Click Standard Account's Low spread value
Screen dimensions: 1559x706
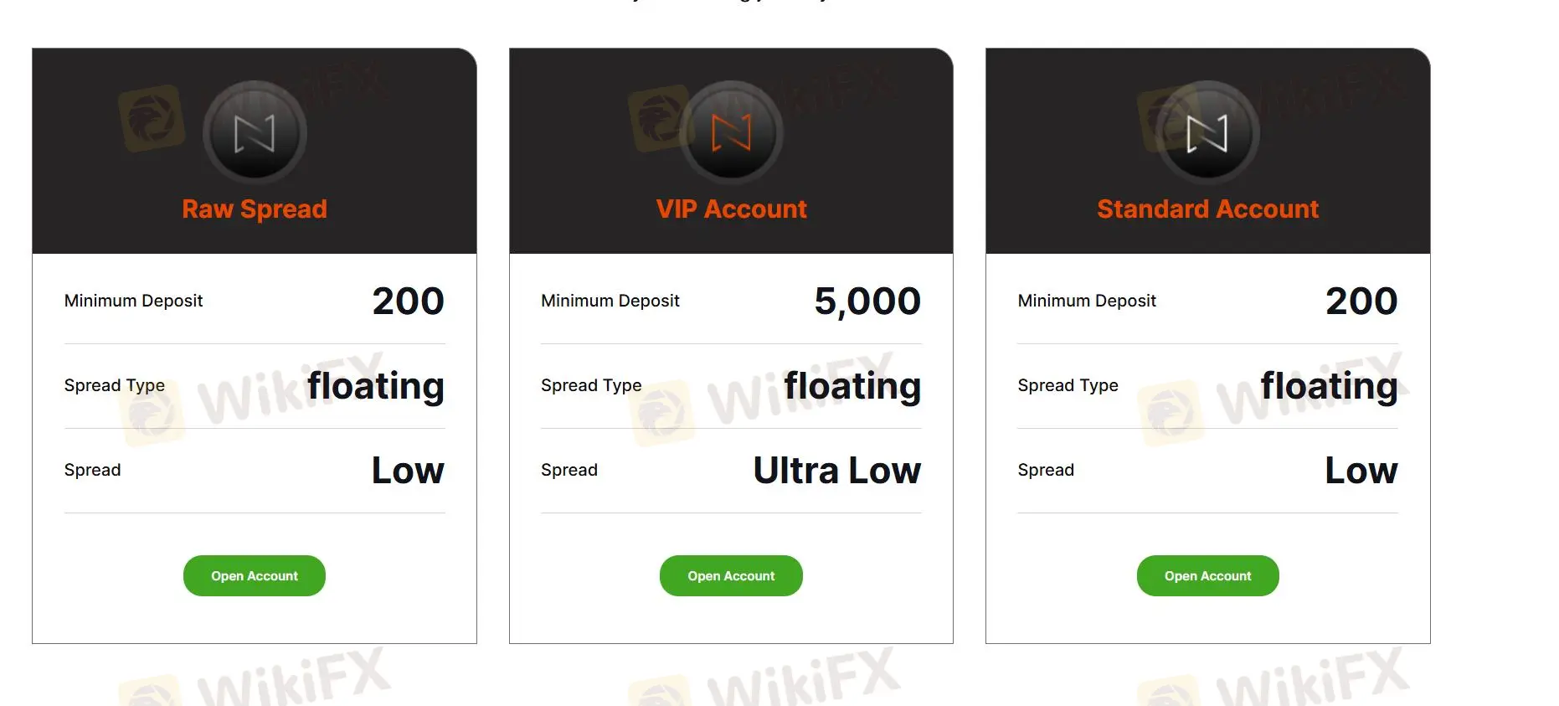pos(1361,471)
